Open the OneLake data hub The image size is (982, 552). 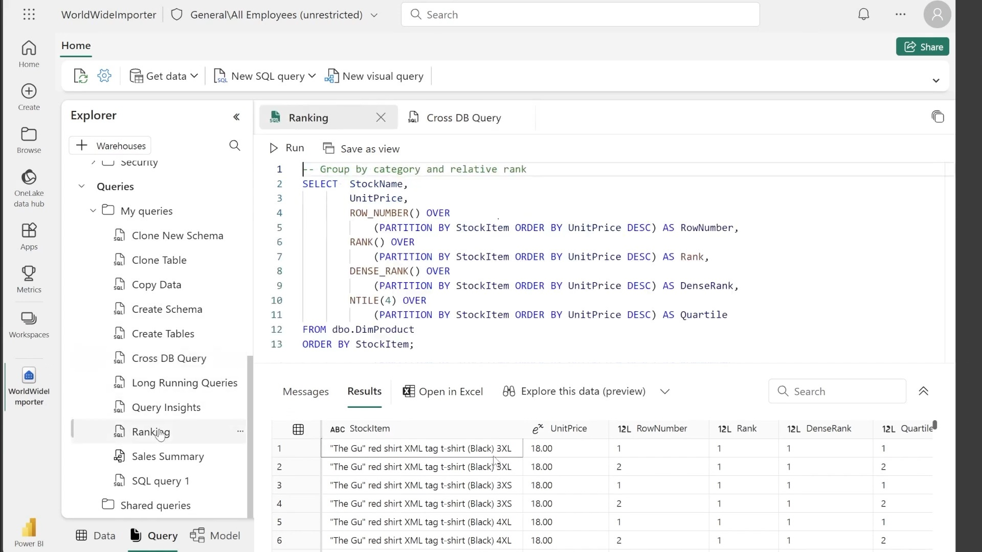tap(29, 188)
